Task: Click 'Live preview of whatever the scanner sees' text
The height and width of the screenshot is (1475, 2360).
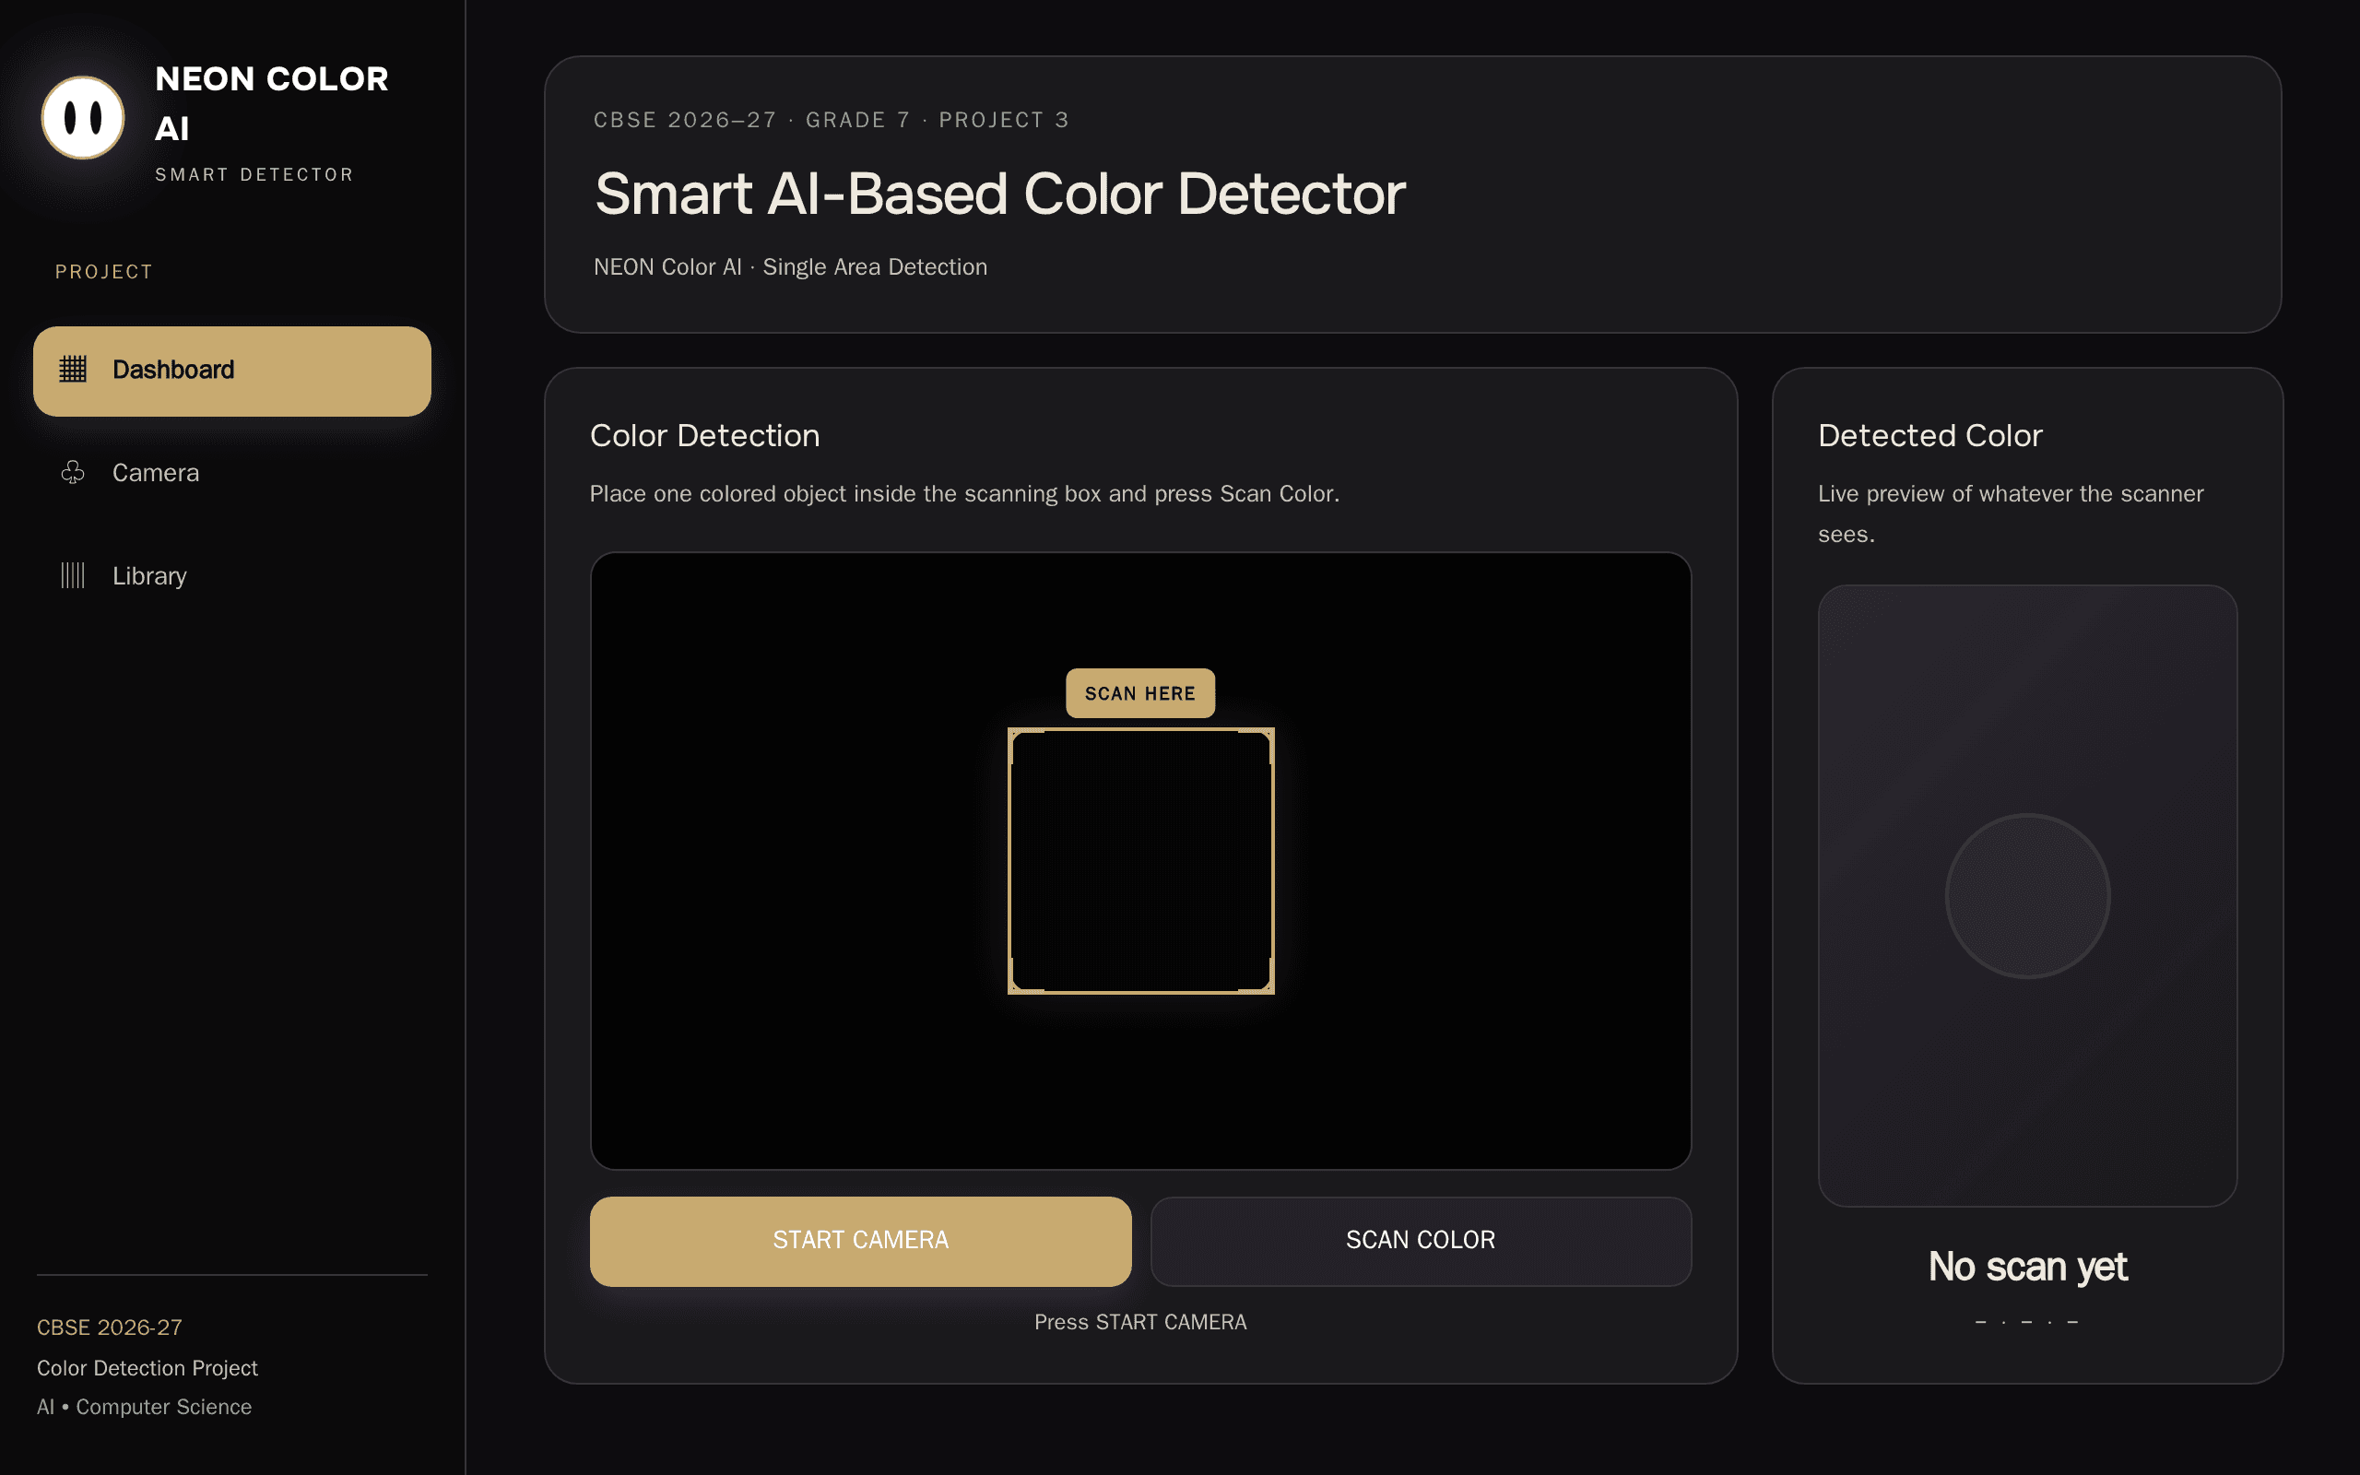Action: pyautogui.click(x=2011, y=514)
